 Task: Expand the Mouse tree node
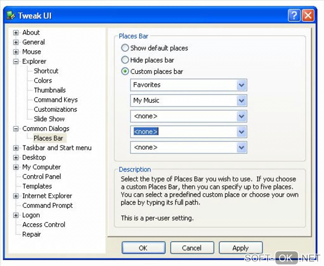coord(16,52)
